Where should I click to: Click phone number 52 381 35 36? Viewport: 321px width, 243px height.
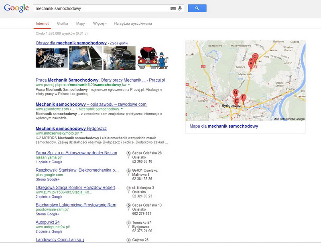(x=142, y=179)
